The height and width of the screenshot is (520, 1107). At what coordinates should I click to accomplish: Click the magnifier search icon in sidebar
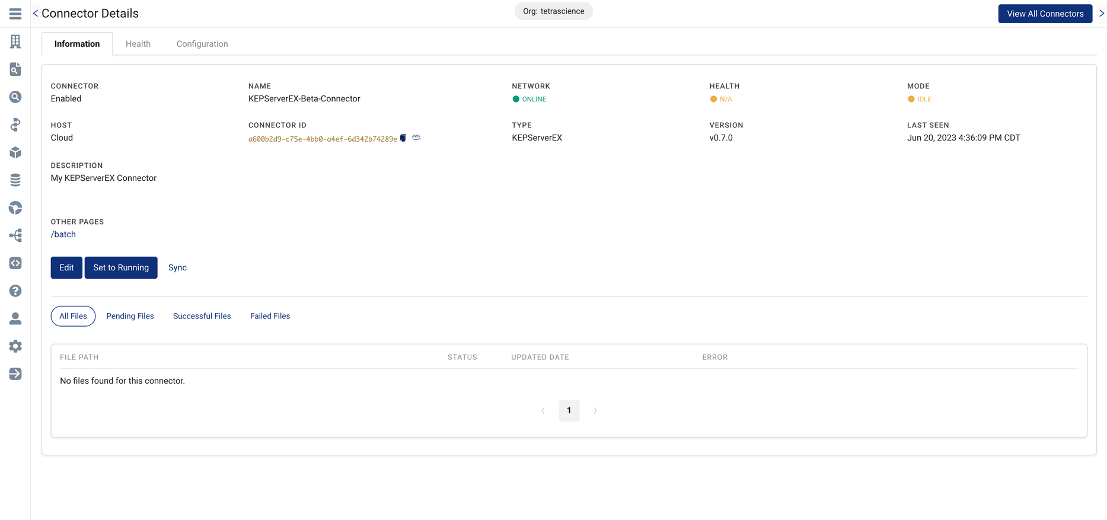click(x=15, y=97)
